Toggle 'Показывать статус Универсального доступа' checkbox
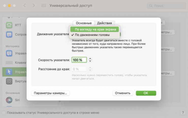 tap(4, 113)
